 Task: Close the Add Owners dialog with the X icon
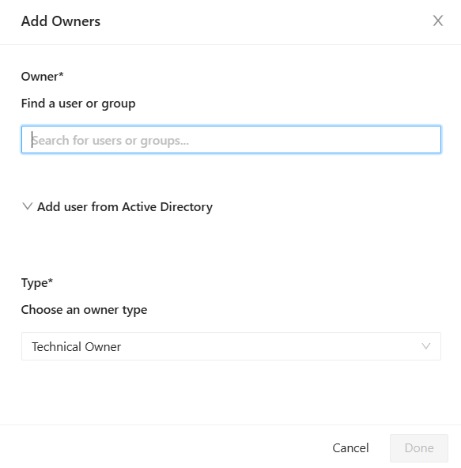click(438, 21)
